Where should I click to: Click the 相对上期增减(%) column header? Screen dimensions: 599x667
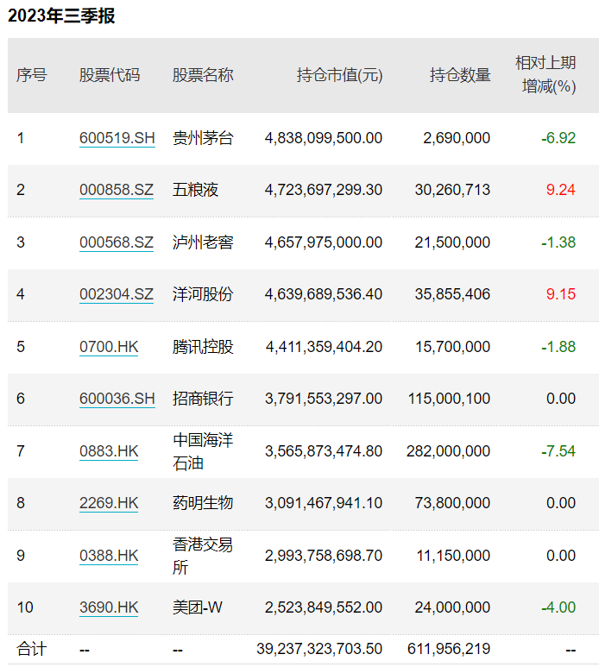coord(545,75)
